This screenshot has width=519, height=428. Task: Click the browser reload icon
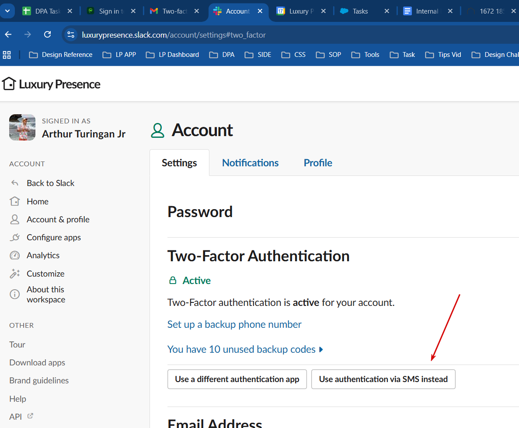(48, 35)
